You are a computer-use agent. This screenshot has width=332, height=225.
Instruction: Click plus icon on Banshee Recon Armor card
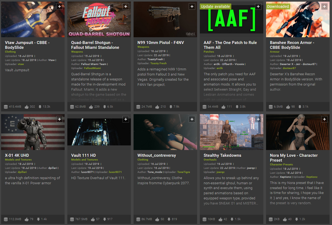coord(324,6)
